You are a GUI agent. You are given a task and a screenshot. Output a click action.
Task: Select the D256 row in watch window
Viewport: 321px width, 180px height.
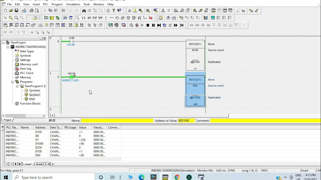tap(63, 147)
